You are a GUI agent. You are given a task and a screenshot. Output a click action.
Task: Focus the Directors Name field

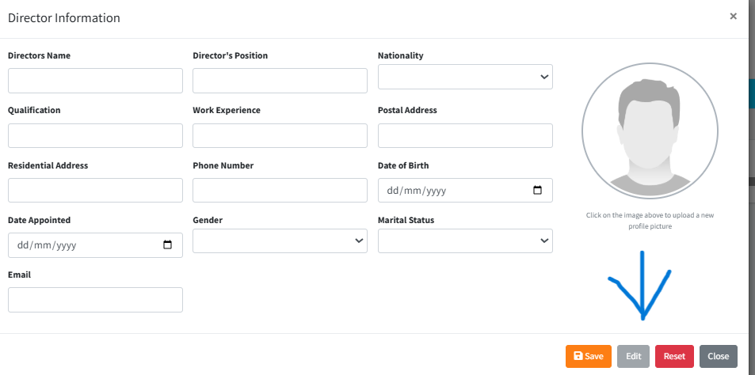[x=95, y=81]
